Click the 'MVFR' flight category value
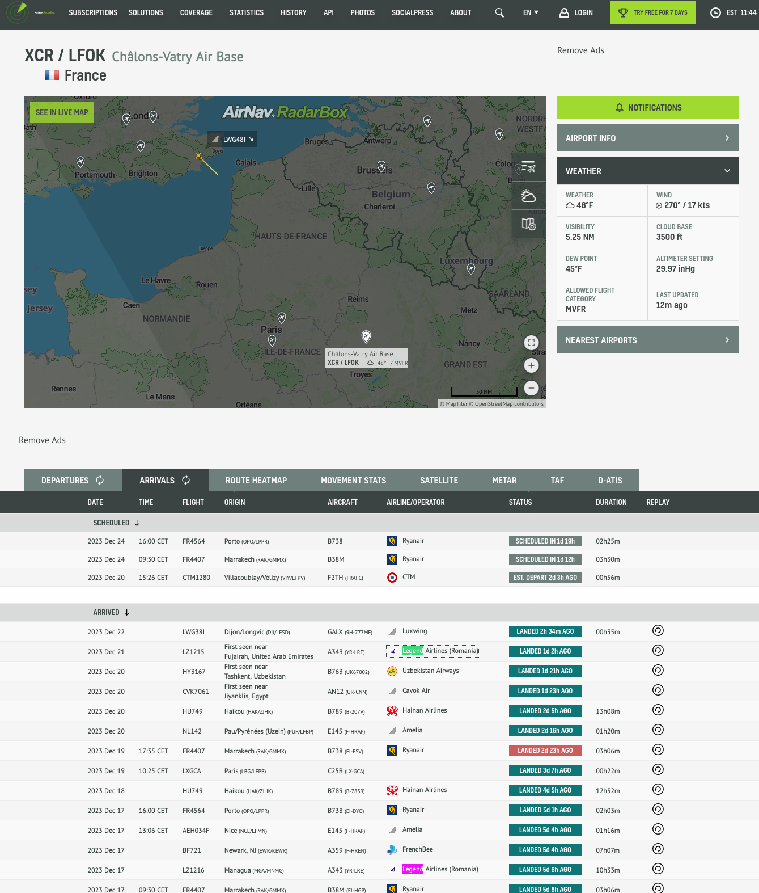Image resolution: width=759 pixels, height=893 pixels. click(x=575, y=309)
